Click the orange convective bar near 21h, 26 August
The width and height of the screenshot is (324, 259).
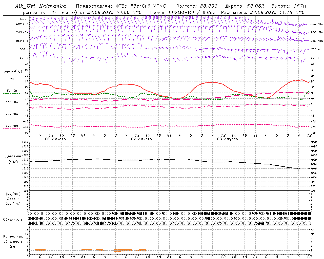tap(87, 249)
